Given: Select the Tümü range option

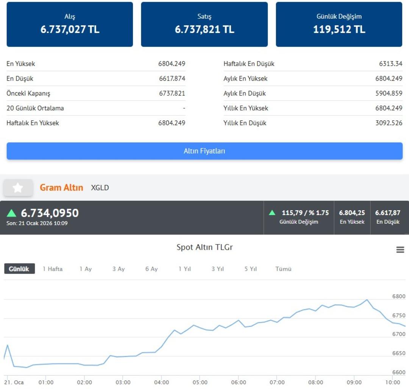Looking at the screenshot, I should [x=283, y=269].
